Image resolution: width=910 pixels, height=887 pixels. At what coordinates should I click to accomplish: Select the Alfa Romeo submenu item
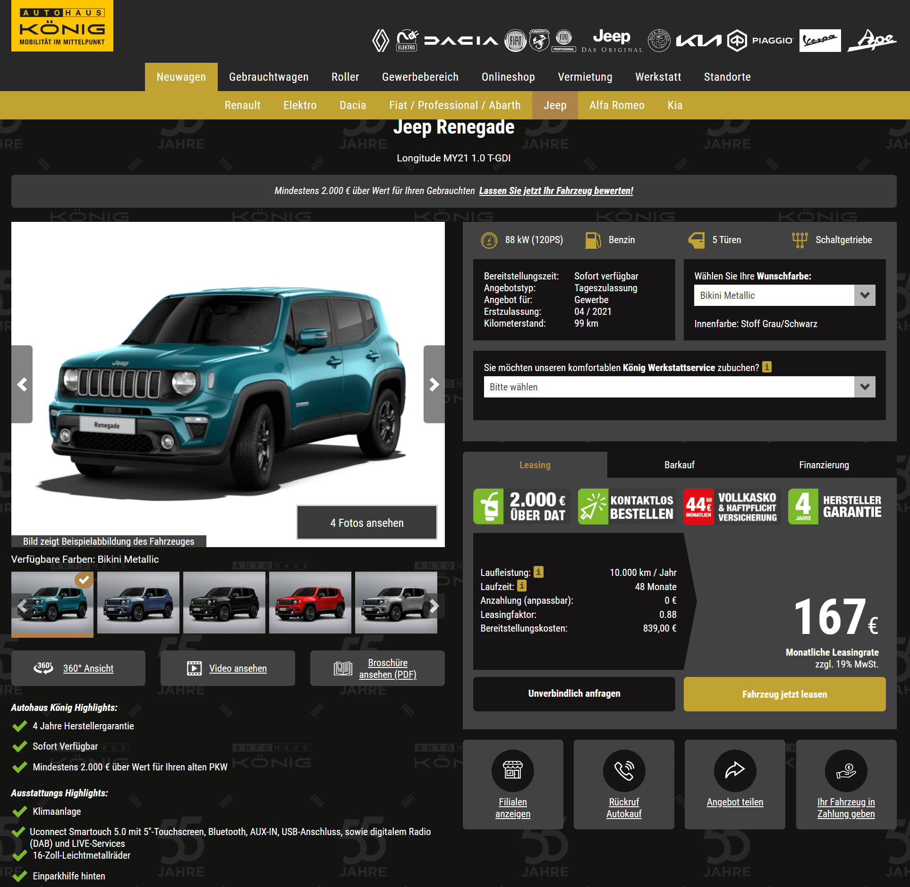[x=617, y=105]
